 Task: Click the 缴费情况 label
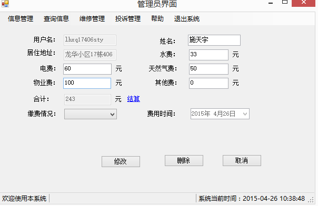[x=42, y=114]
